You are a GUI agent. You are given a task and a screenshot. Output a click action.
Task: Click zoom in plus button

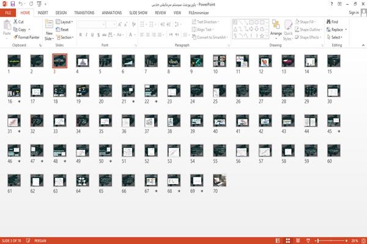tap(346, 240)
